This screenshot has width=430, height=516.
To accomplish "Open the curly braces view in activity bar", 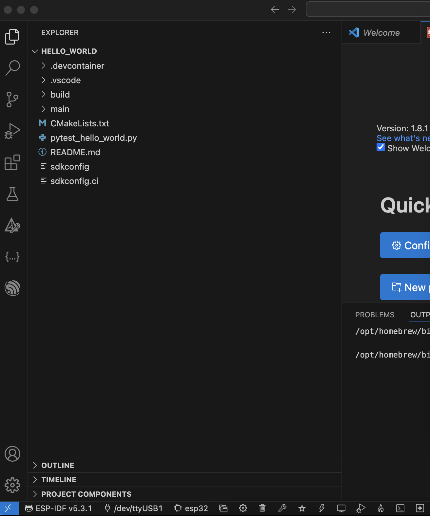I will pyautogui.click(x=12, y=256).
